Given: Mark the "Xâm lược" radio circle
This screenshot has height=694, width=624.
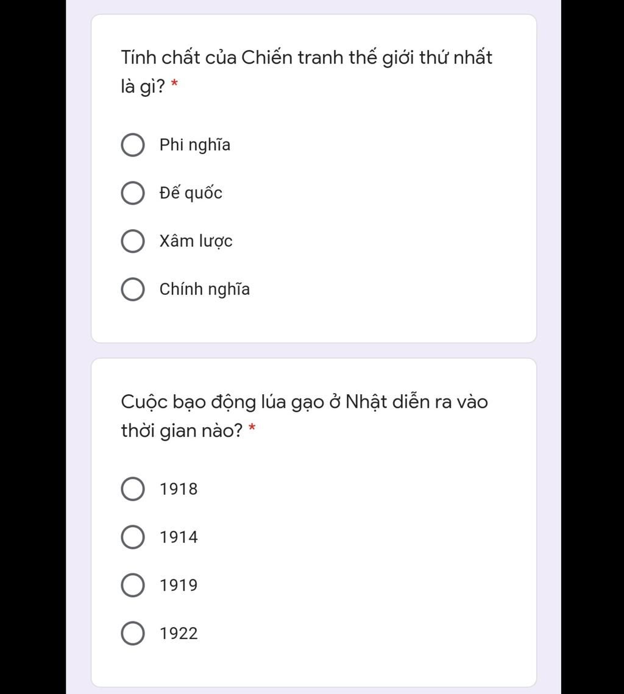Looking at the screenshot, I should [133, 241].
